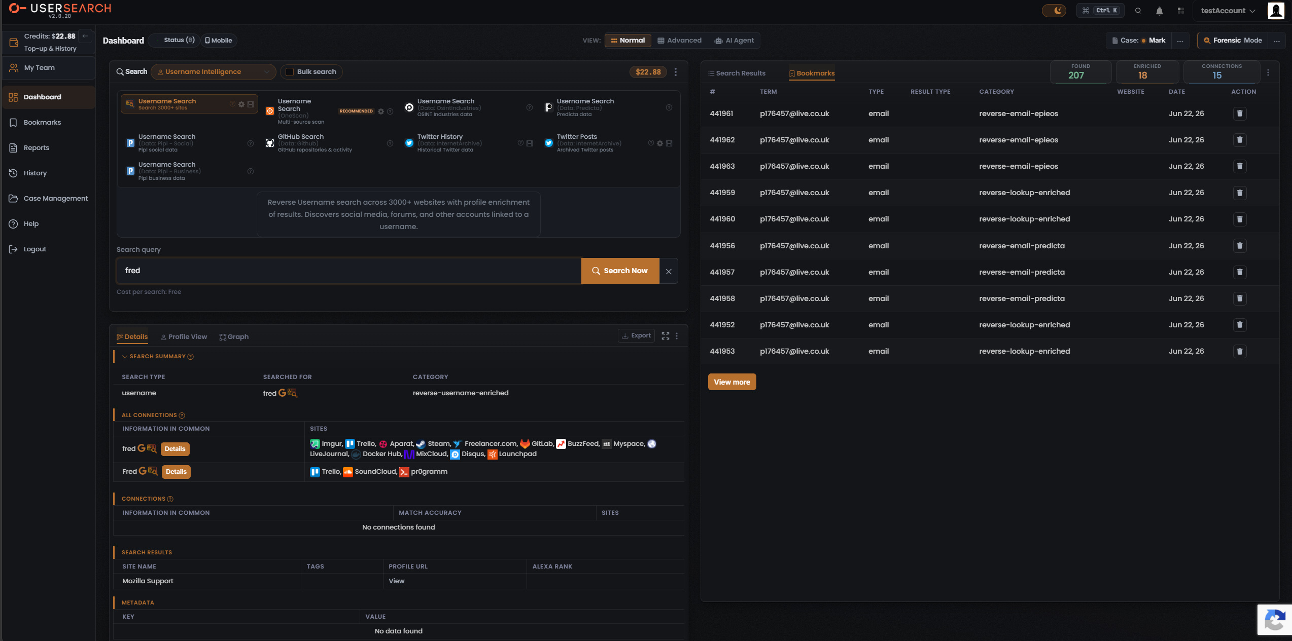This screenshot has width=1292, height=641.
Task: Open details panel three-dot menu
Action: tap(677, 336)
